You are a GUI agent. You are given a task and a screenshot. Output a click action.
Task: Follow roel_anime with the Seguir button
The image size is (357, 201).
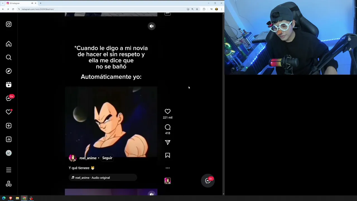click(107, 158)
